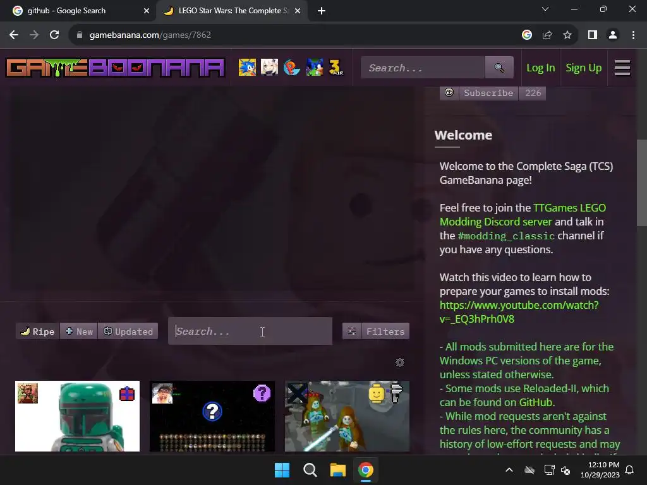Click the #modding_classic channel text
Image resolution: width=647 pixels, height=485 pixels.
[x=506, y=236]
